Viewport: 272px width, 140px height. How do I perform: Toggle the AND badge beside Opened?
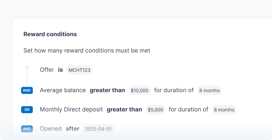(x=27, y=129)
